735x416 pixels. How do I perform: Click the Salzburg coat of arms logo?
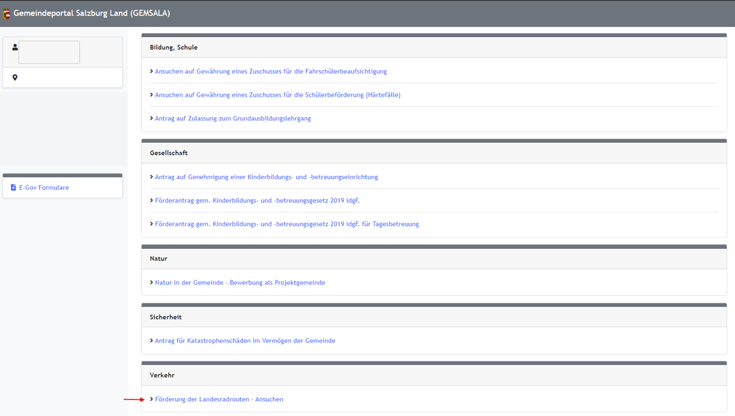click(6, 13)
